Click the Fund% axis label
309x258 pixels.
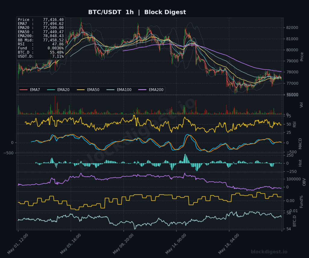tap(301, 202)
